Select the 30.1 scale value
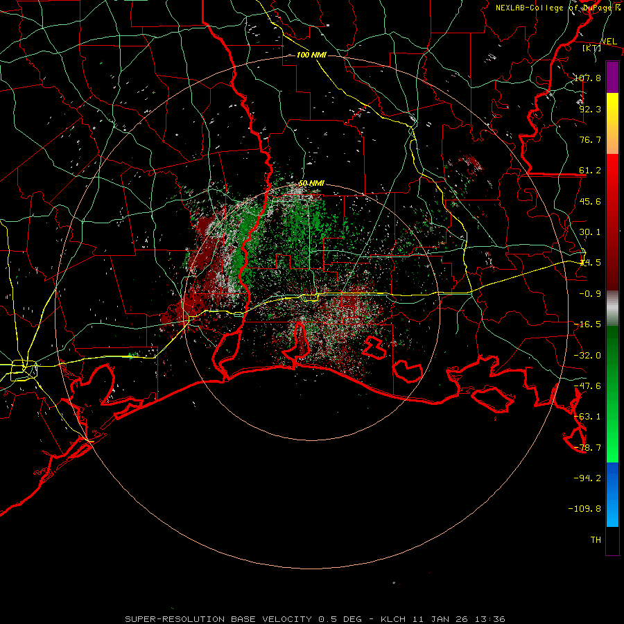 (590, 232)
